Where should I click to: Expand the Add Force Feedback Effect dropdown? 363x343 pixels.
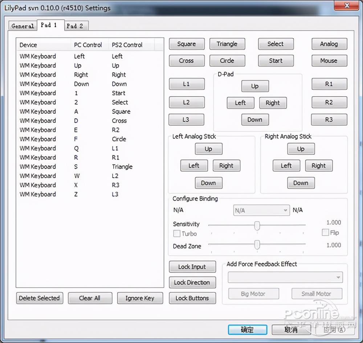[285, 277]
